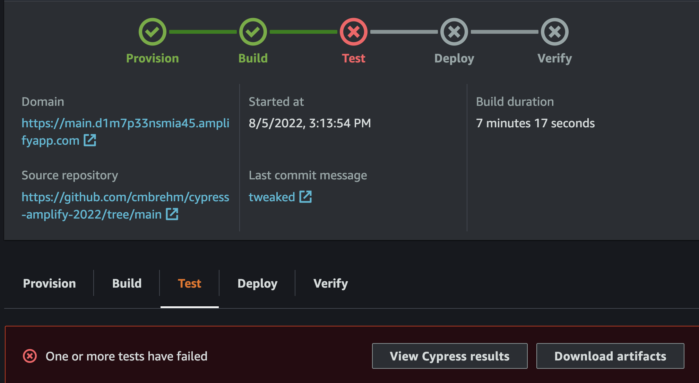Click the Build stage green checkmark icon
Image resolution: width=699 pixels, height=383 pixels.
(253, 32)
